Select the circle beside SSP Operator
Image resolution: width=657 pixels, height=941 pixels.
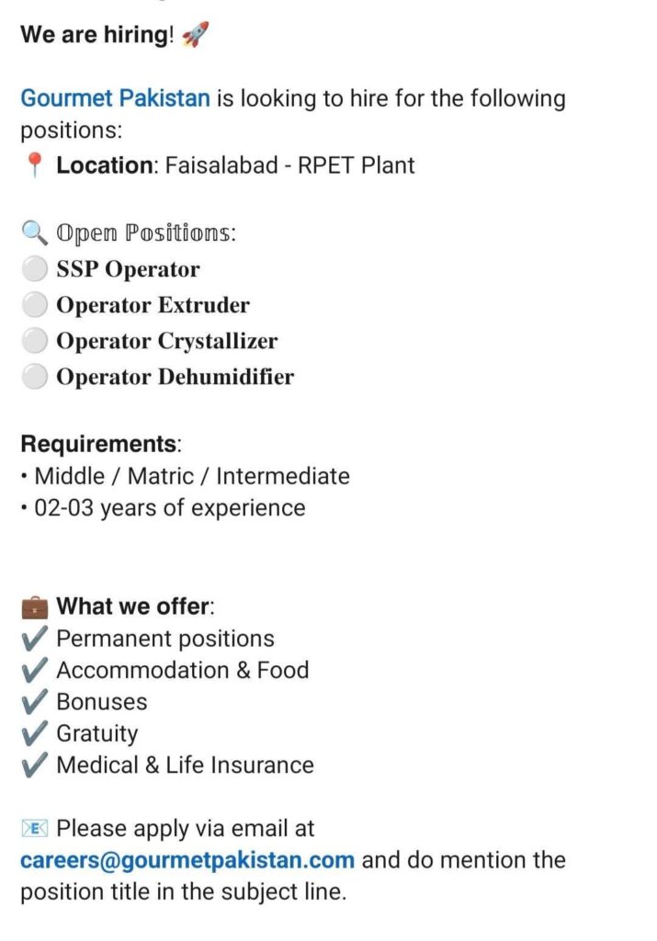[34, 269]
